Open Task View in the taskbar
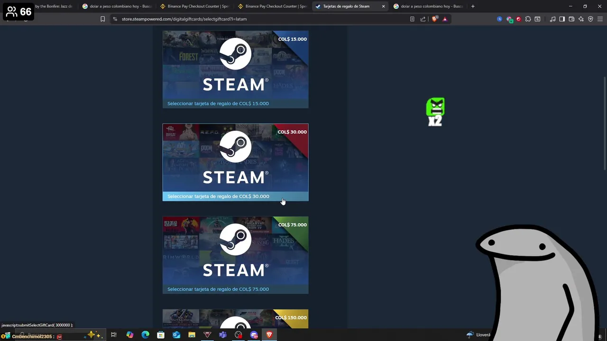This screenshot has height=341, width=607. coord(114,335)
